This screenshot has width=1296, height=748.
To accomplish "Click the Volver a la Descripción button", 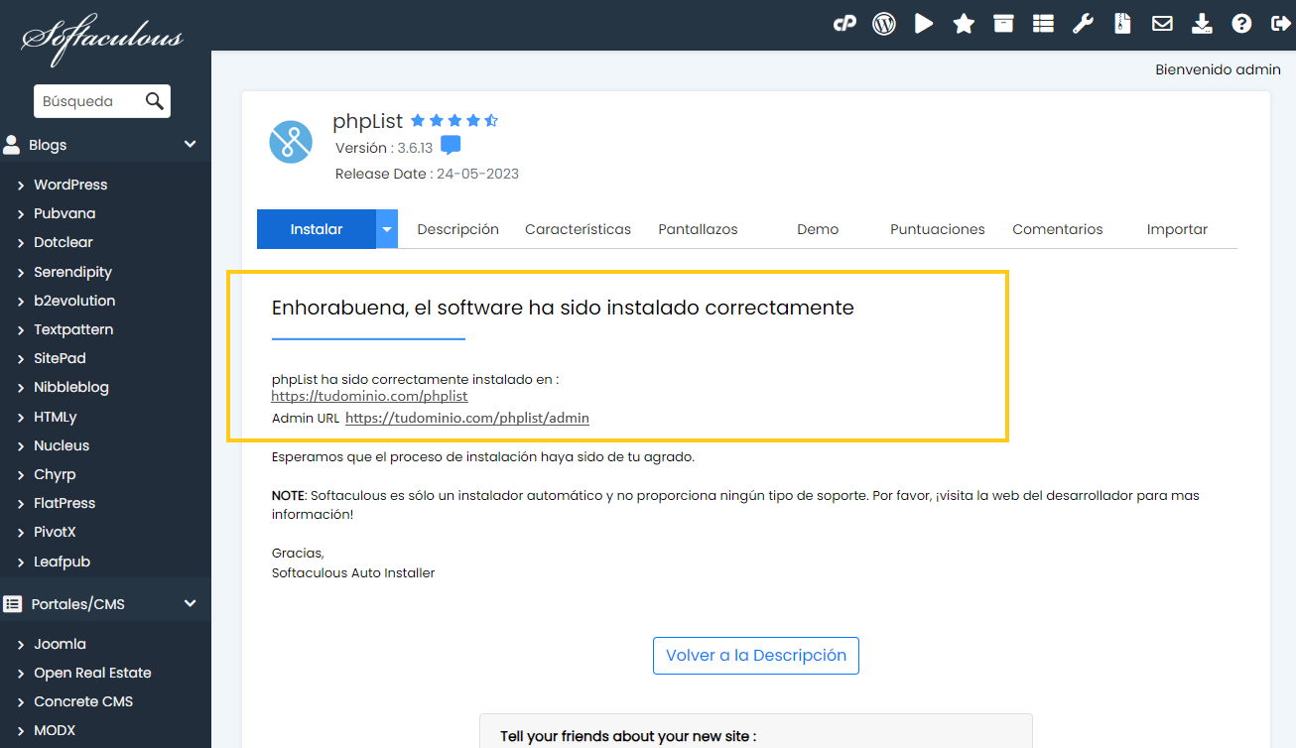I will 756,656.
